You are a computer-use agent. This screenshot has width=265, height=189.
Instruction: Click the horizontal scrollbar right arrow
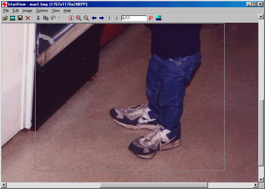(x=255, y=185)
